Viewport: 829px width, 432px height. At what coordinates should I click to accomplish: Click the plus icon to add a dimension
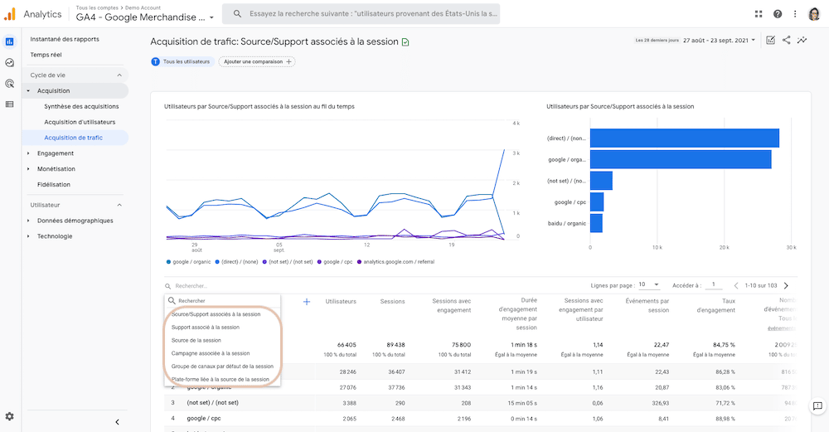(x=307, y=302)
